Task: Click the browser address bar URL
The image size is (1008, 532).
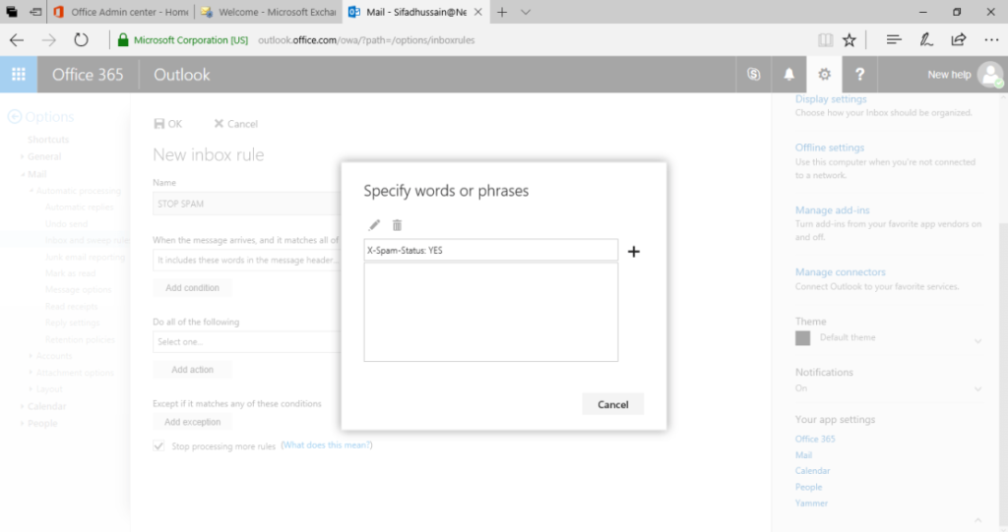Action: [x=366, y=40]
